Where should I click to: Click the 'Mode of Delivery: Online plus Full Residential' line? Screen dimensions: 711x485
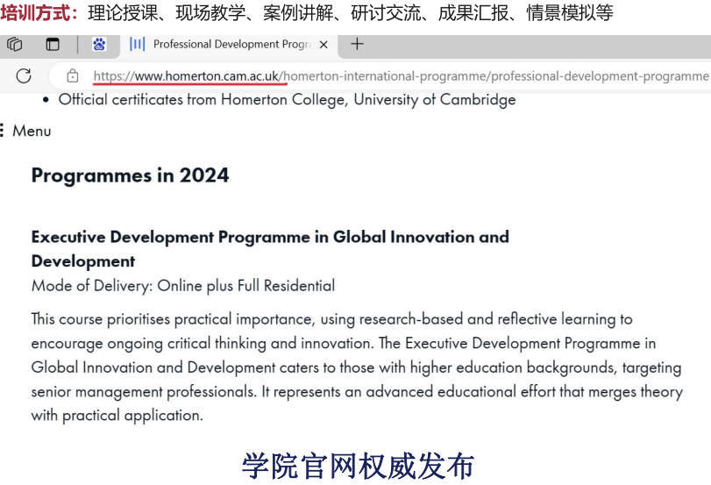tap(183, 286)
